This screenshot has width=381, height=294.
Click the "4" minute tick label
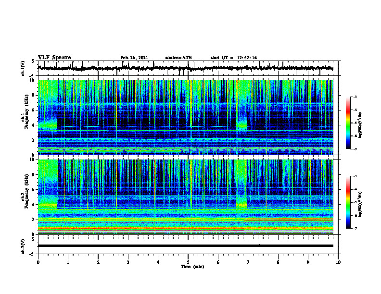pyautogui.click(x=158, y=262)
